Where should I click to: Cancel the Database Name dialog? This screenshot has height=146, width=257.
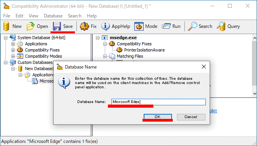point(191,117)
